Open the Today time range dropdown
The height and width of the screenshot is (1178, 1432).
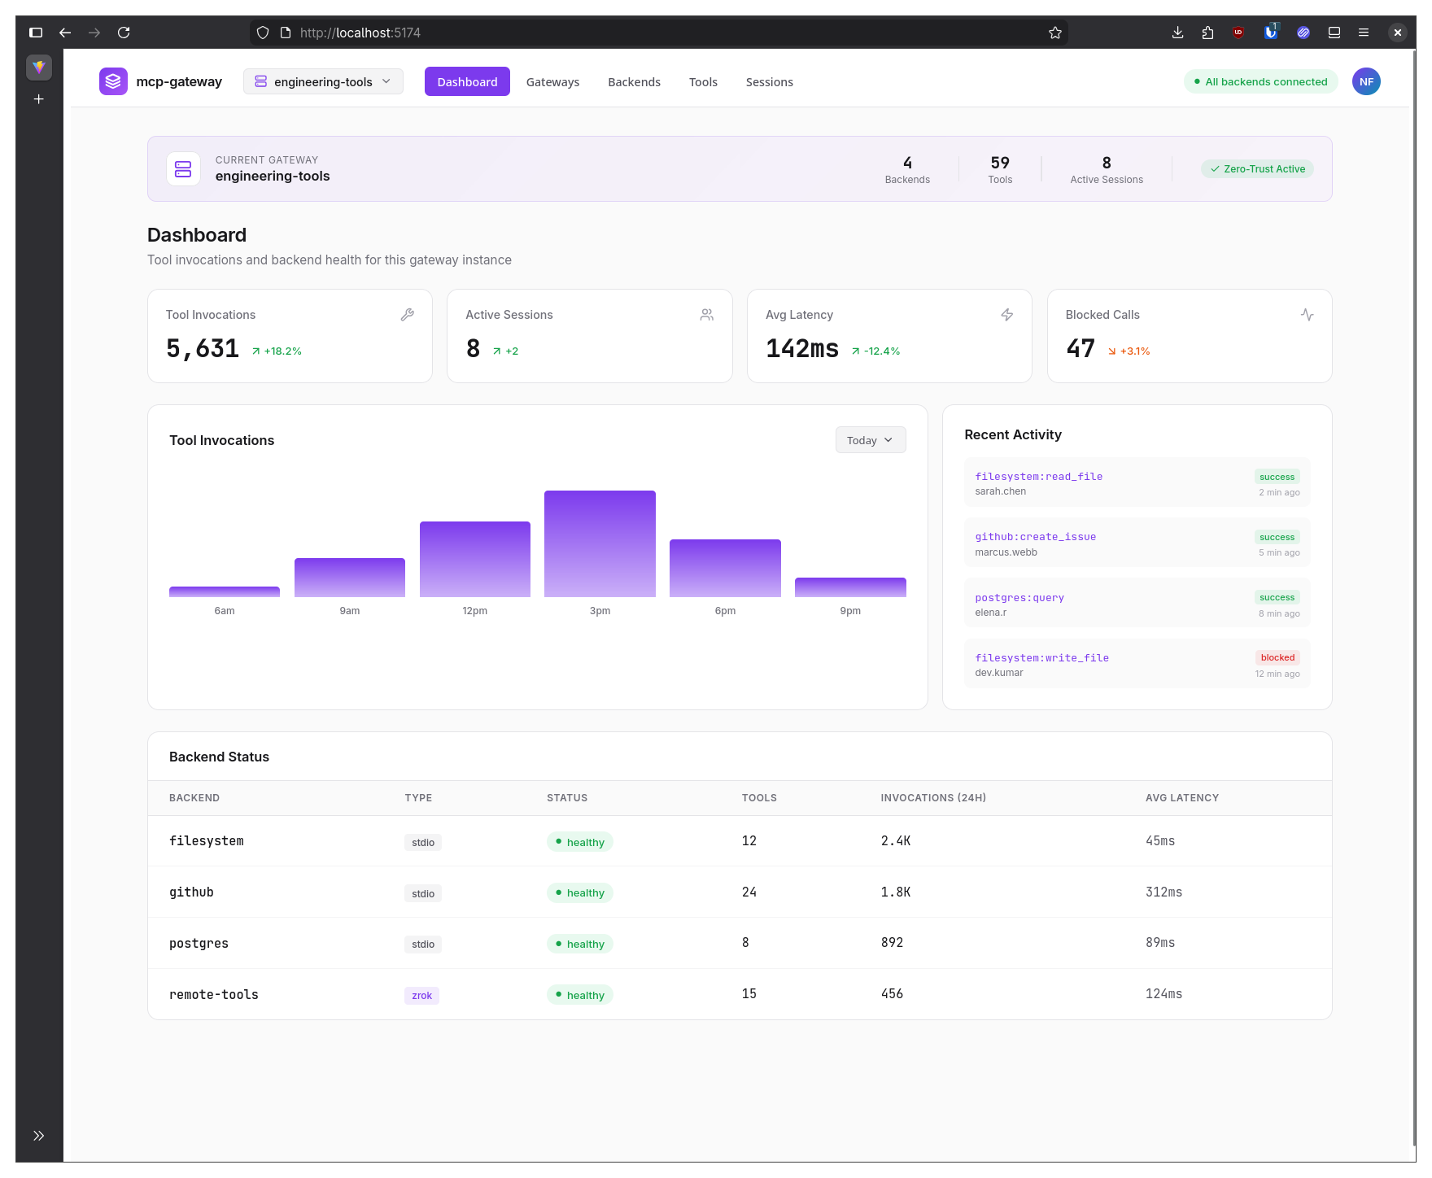[870, 440]
